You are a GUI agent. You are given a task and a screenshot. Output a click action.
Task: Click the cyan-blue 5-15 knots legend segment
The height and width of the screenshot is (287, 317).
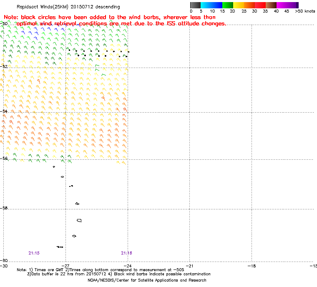click(x=211, y=5)
